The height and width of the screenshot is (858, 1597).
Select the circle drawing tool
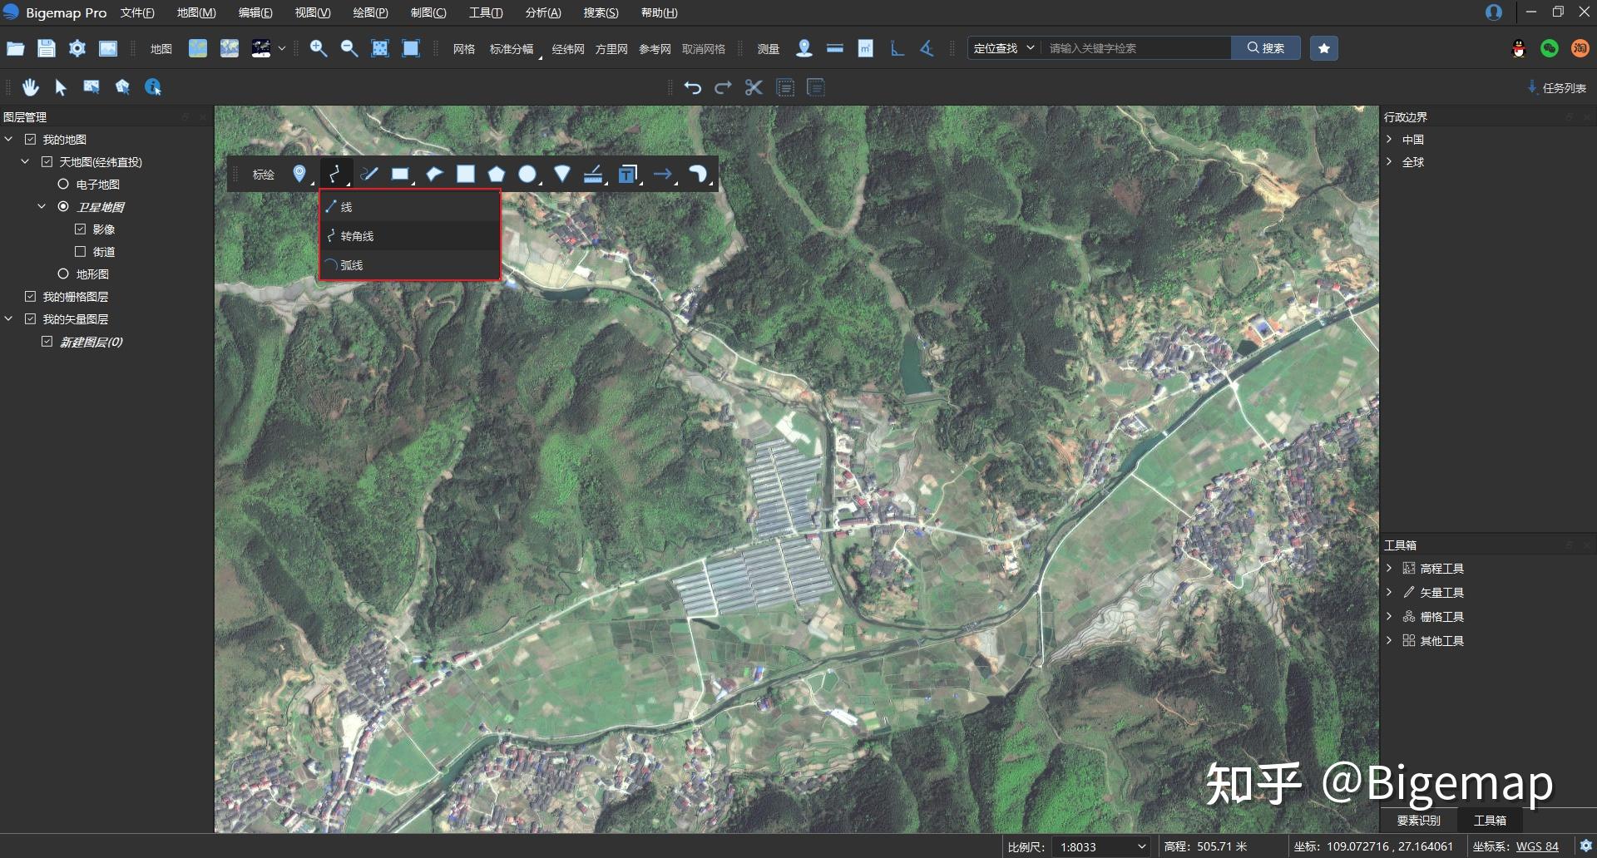pos(528,174)
